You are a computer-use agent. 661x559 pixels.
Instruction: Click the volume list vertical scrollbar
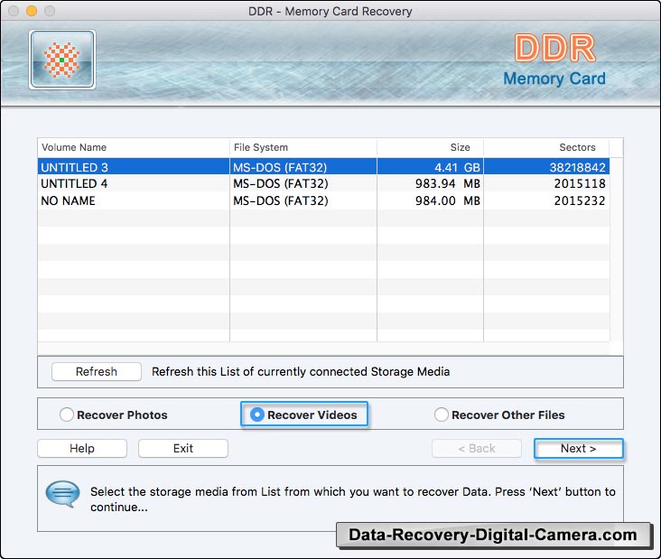click(x=616, y=248)
